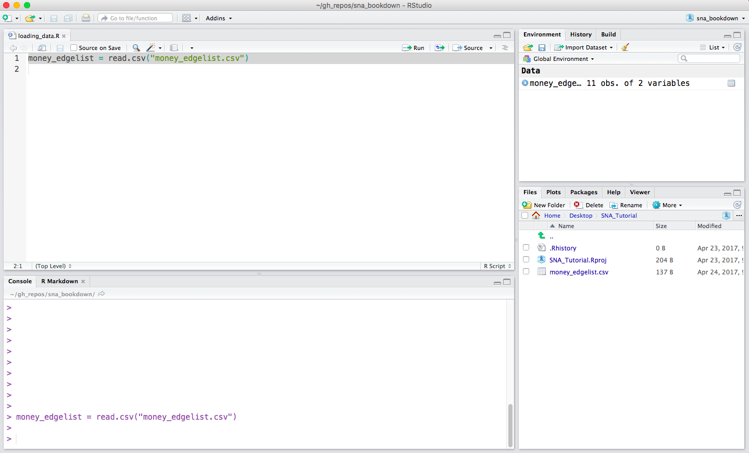Switch to the History tab
The image size is (749, 453).
581,34
